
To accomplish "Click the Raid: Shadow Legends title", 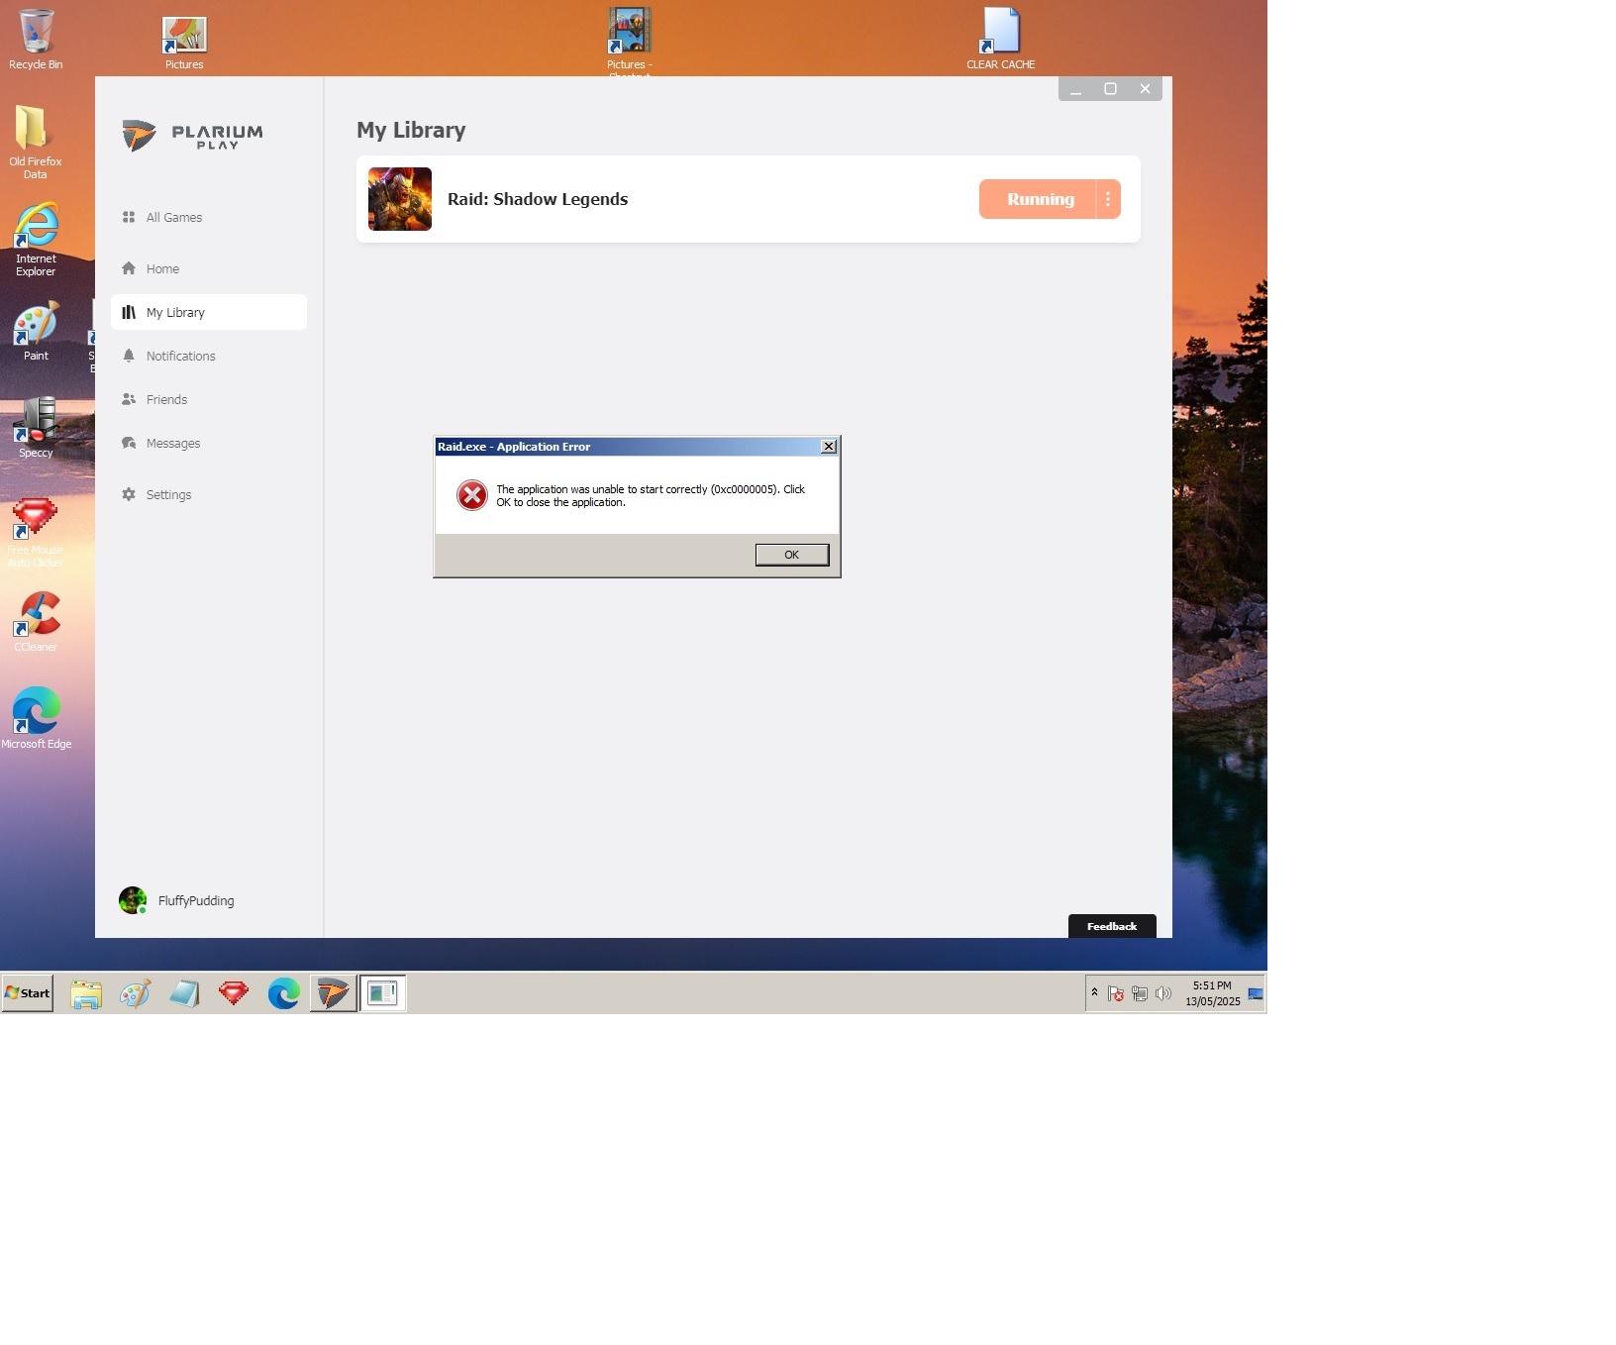I will (x=538, y=199).
